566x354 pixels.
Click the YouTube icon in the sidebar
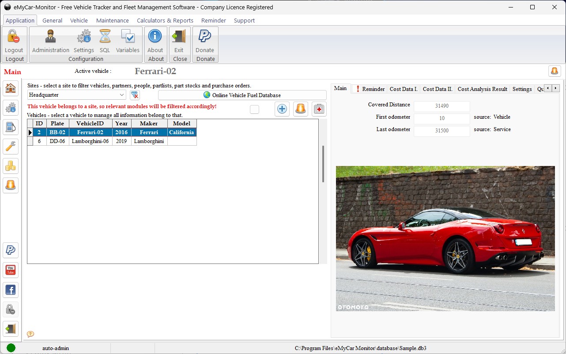[11, 270]
